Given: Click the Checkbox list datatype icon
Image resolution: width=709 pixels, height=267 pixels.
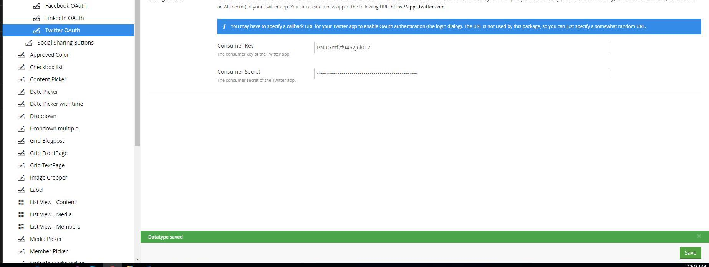Looking at the screenshot, I should [21, 67].
